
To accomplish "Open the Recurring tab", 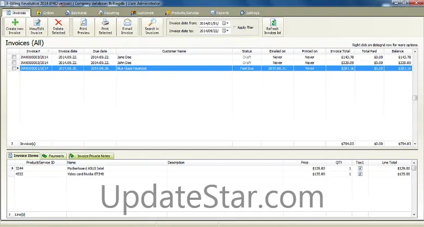I will (x=108, y=12).
